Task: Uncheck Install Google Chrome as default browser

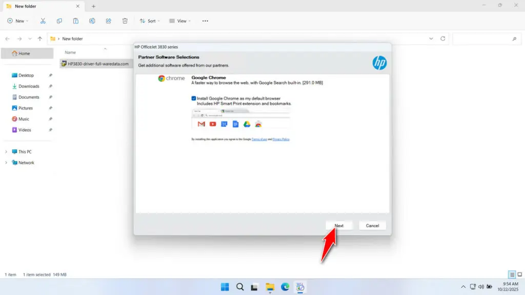Action: [194, 98]
